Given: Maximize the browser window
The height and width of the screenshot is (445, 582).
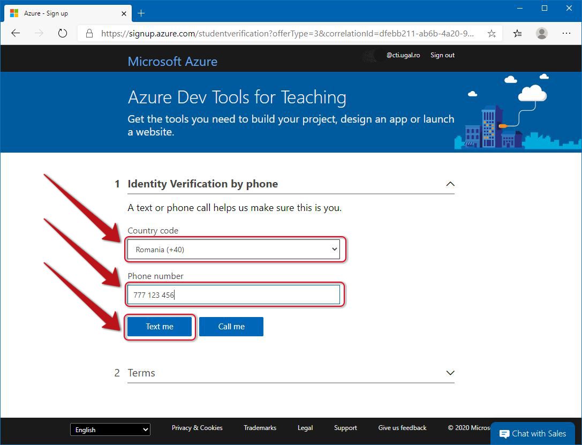Looking at the screenshot, I should tap(545, 8).
